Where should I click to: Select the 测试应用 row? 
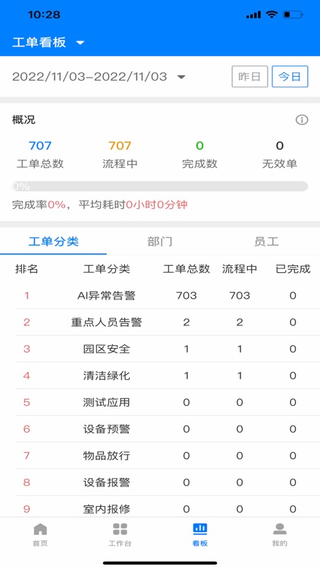point(160,402)
